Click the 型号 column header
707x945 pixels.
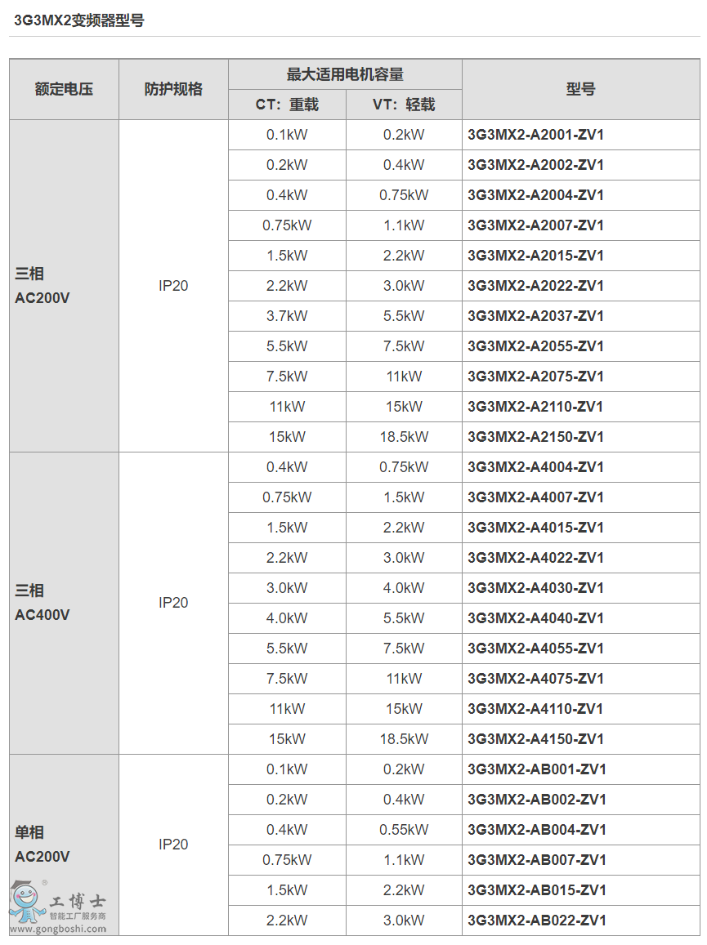pos(580,89)
